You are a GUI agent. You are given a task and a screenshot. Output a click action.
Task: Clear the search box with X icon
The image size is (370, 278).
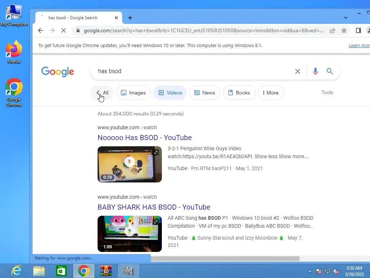click(x=298, y=71)
